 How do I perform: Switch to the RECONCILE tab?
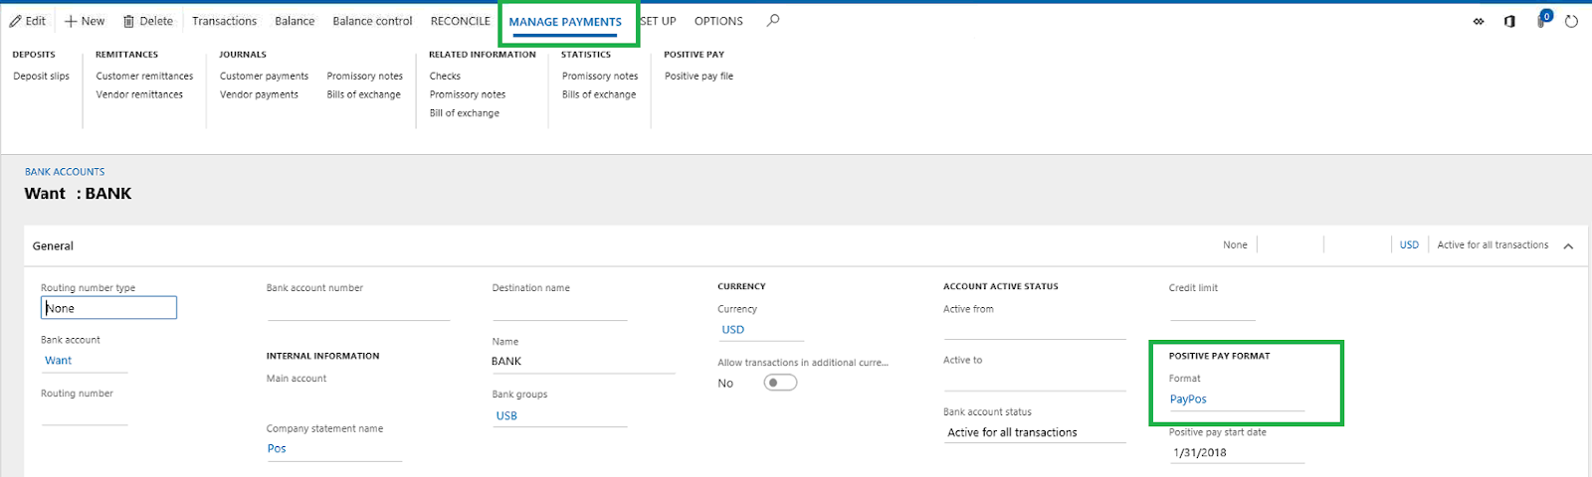click(460, 21)
